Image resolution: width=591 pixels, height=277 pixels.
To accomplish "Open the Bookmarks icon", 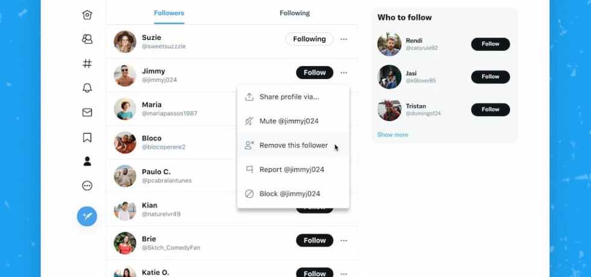I will [87, 137].
